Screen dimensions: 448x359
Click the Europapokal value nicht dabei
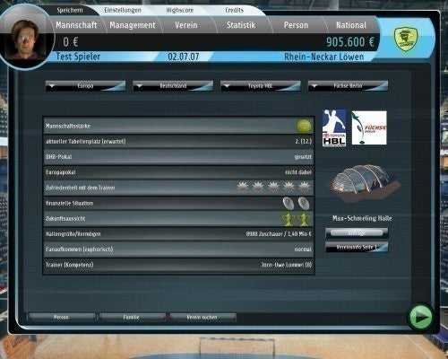[x=298, y=172]
